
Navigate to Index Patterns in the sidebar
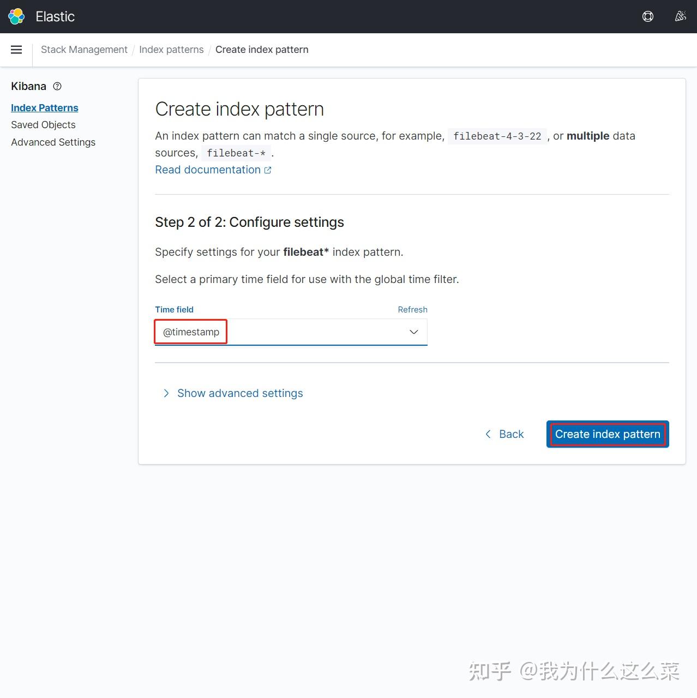click(45, 107)
